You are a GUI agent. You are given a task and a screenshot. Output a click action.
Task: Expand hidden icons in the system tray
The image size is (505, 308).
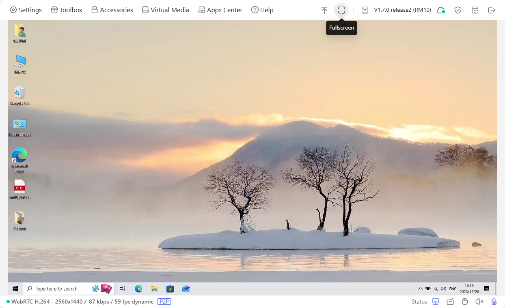[420, 289]
